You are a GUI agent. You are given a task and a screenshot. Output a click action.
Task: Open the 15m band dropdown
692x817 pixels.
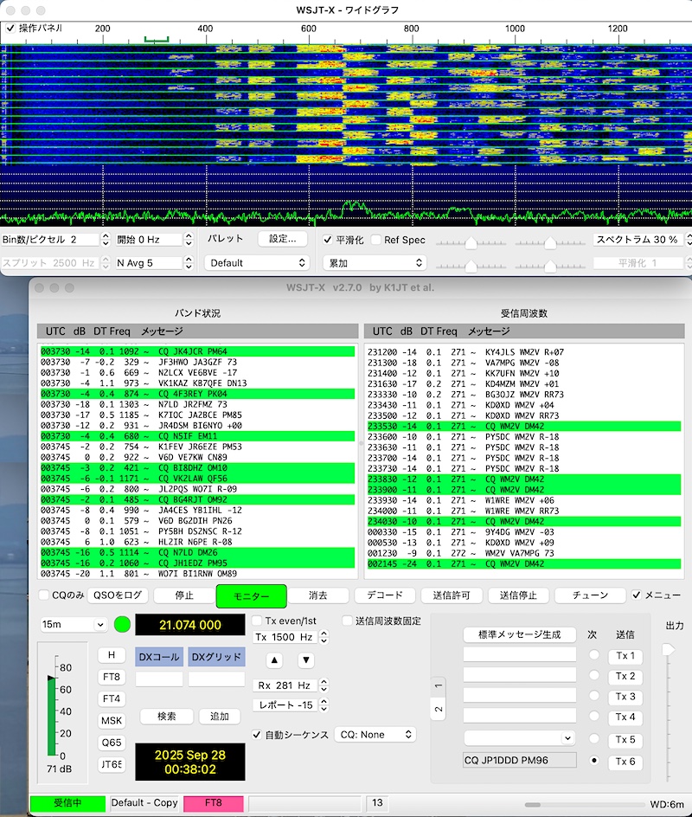point(73,624)
